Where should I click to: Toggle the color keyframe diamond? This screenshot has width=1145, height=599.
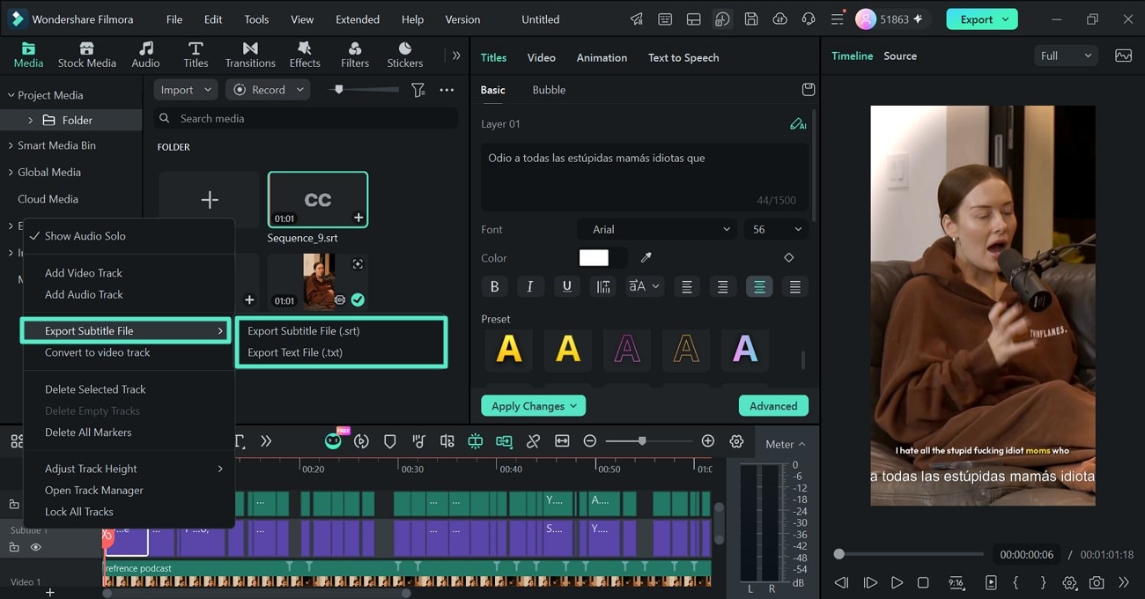click(x=788, y=258)
